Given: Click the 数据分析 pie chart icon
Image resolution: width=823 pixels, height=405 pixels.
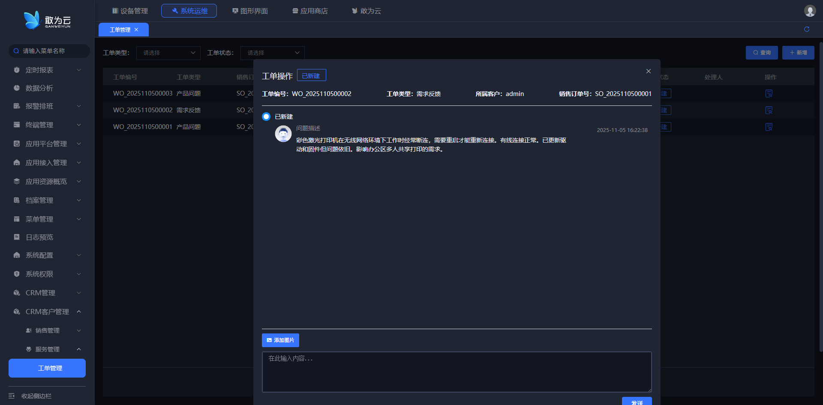Looking at the screenshot, I should [17, 88].
